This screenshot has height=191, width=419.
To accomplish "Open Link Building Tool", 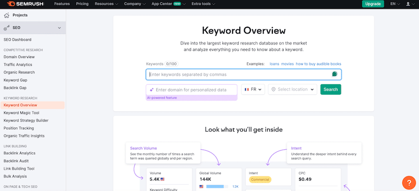I will coord(19,168).
